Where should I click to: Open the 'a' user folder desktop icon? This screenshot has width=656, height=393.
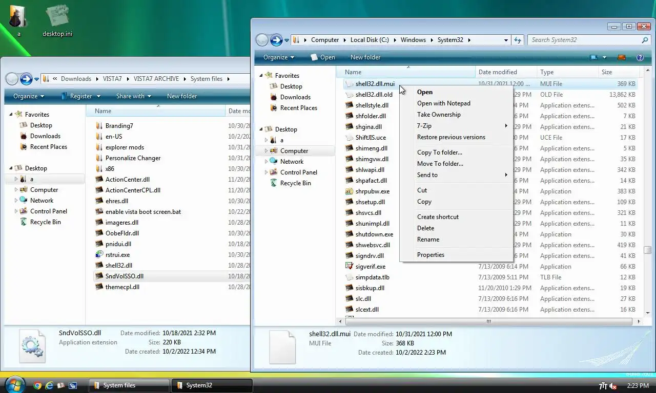click(18, 19)
